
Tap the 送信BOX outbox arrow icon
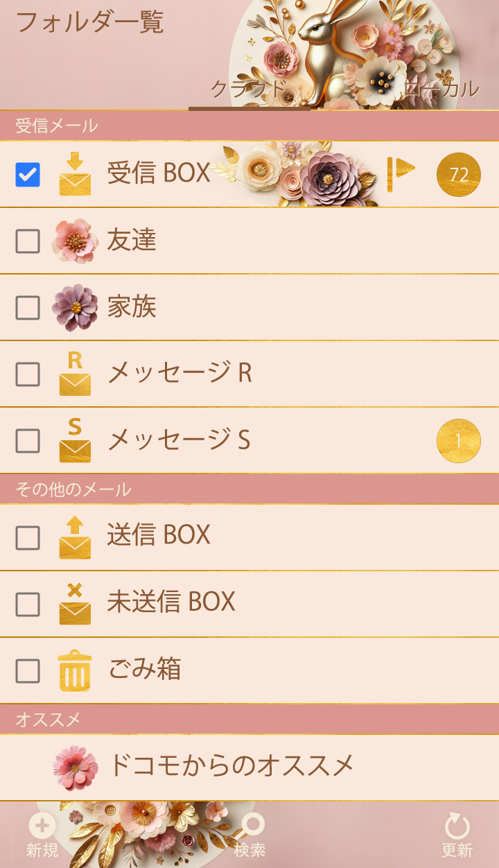pyautogui.click(x=75, y=537)
